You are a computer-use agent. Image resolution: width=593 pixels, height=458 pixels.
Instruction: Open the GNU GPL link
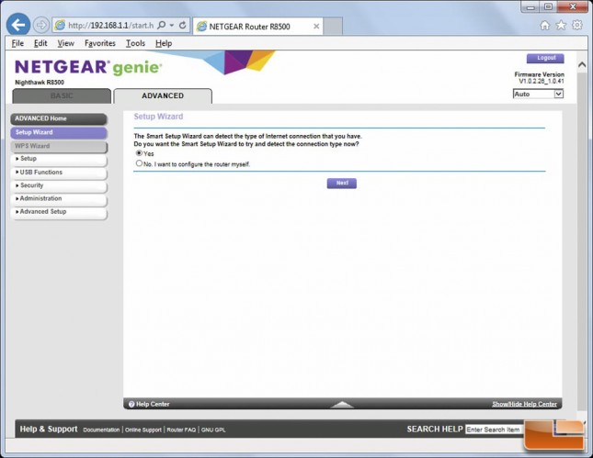click(213, 430)
